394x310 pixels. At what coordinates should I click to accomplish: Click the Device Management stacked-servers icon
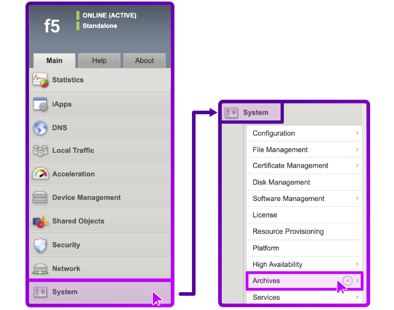40,197
